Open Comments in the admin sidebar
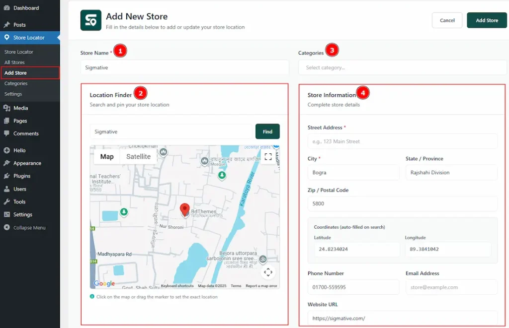Viewport: 509px width, 328px height. click(x=25, y=133)
